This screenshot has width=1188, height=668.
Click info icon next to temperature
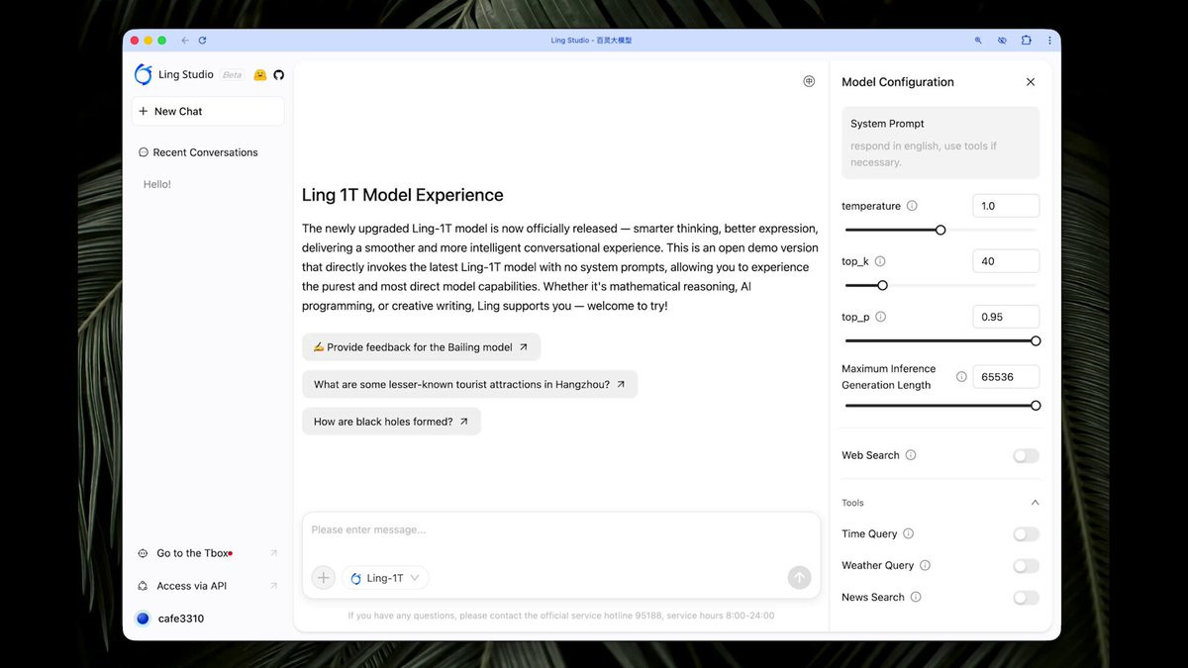point(912,206)
